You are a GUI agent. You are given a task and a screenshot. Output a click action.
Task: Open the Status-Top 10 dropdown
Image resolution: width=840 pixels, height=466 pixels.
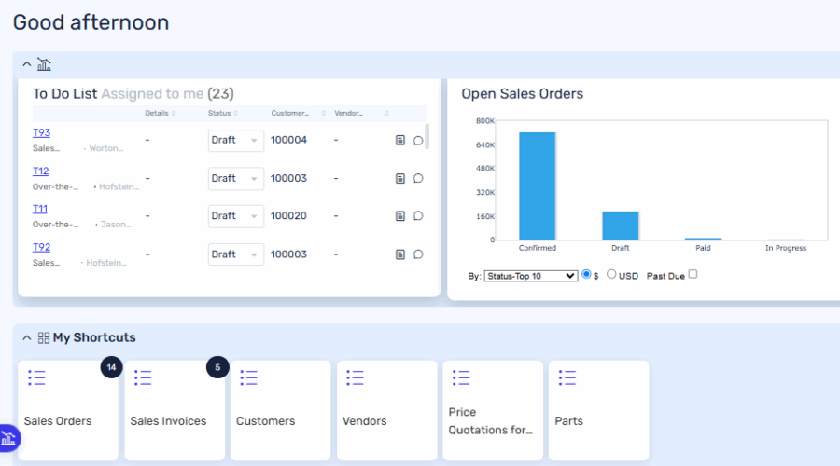pos(531,276)
